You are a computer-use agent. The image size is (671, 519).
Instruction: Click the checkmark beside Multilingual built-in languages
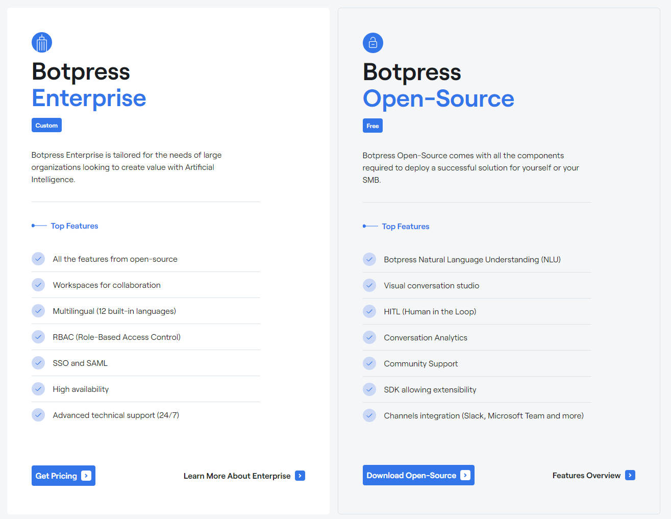38,311
